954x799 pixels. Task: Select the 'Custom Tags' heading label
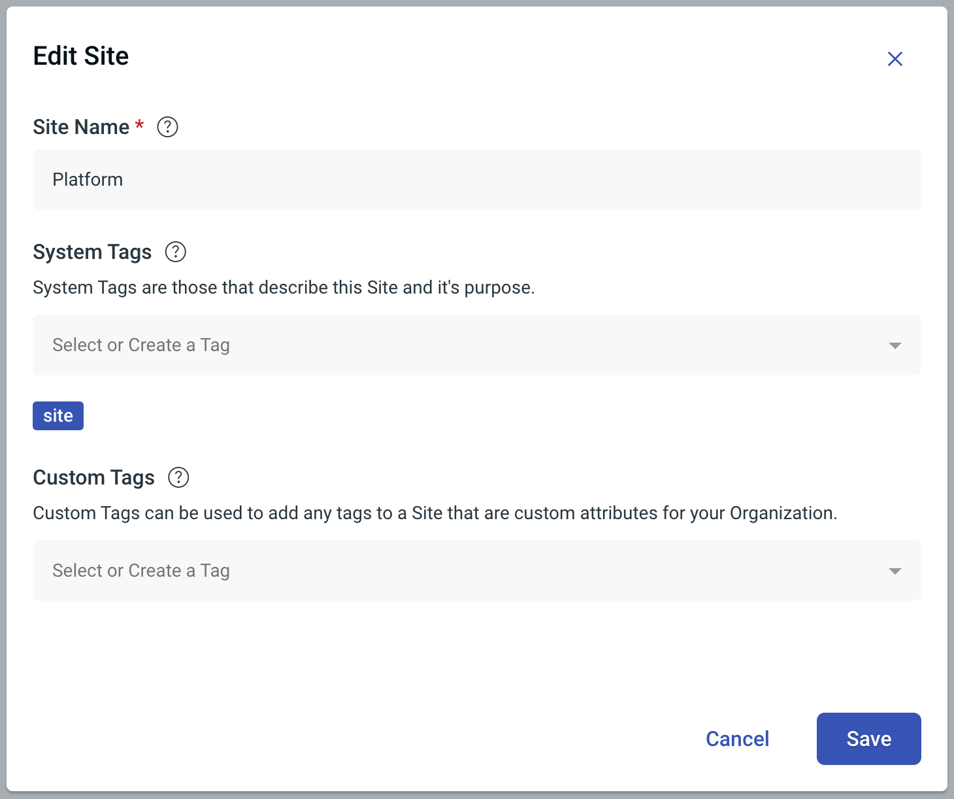(x=93, y=478)
